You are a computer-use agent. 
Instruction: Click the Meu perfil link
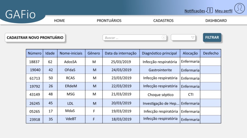pyautogui.click(x=223, y=11)
